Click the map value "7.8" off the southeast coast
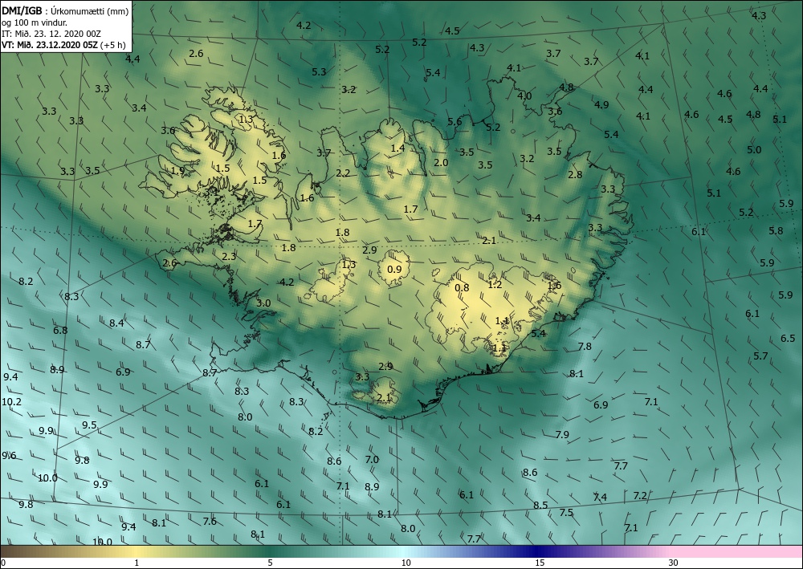The image size is (803, 569). pos(585,347)
